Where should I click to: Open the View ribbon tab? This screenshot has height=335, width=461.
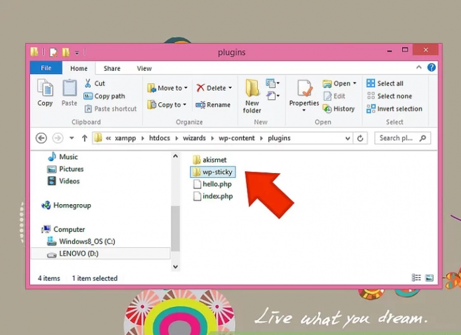[144, 68]
